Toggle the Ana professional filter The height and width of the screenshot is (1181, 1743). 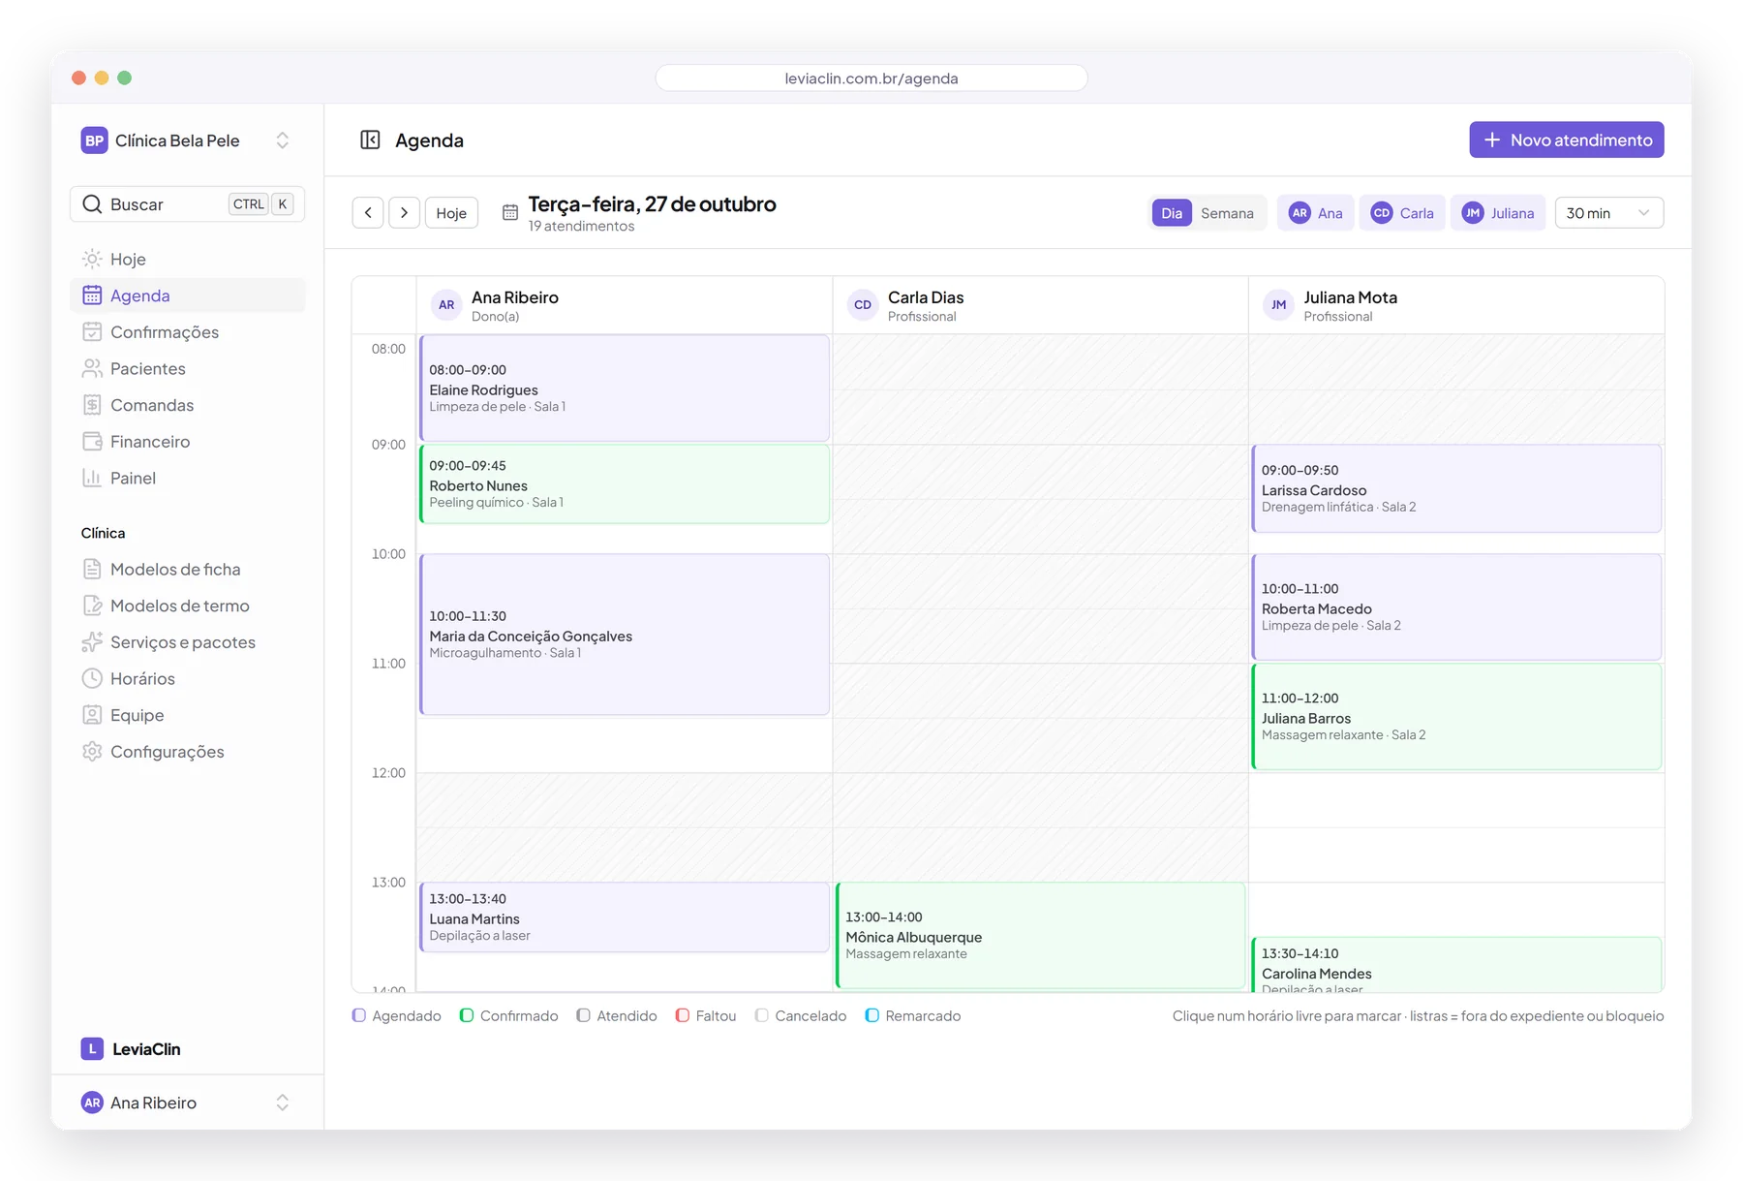click(x=1315, y=213)
